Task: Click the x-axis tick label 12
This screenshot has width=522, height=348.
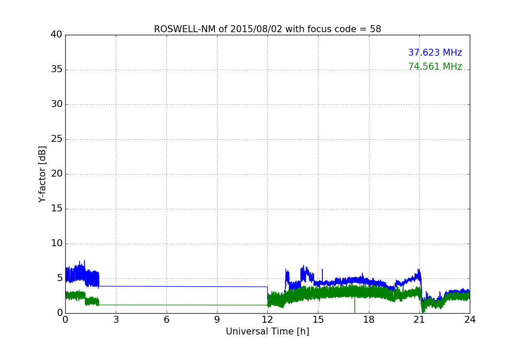Action: (x=268, y=320)
